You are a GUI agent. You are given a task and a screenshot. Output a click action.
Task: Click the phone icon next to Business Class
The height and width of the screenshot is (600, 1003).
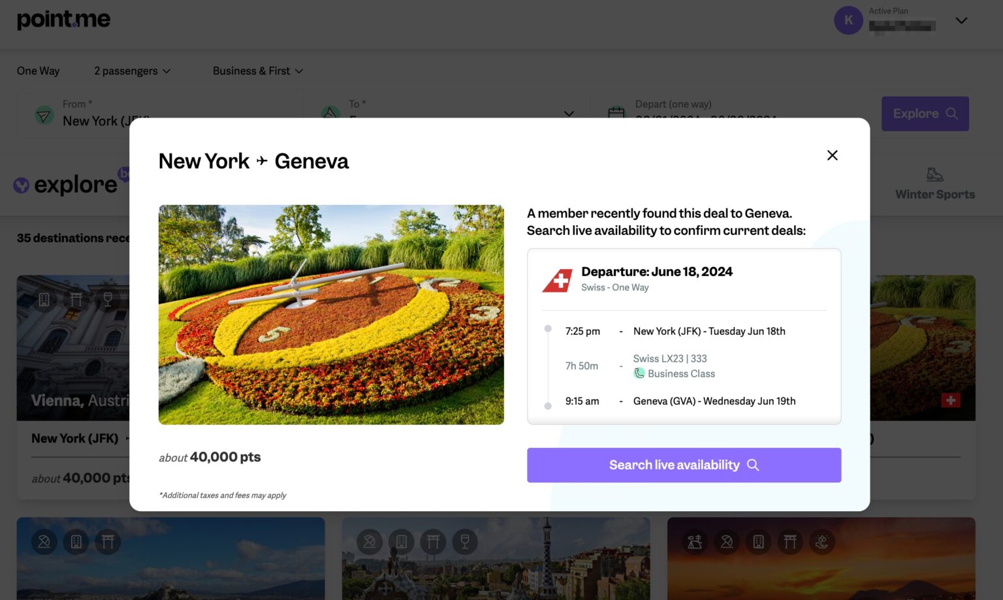point(639,373)
